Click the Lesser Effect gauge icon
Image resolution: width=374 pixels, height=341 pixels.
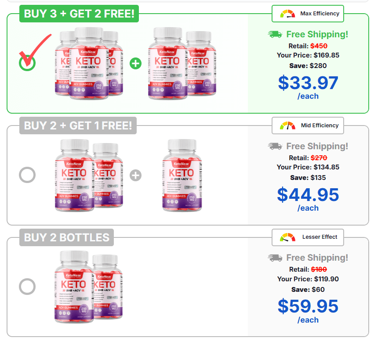(x=287, y=237)
